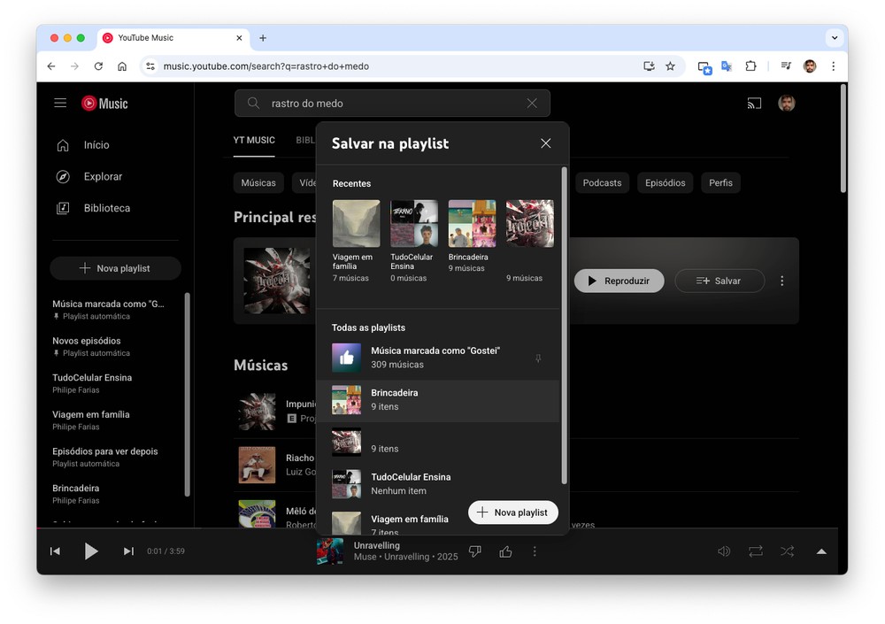Dislike the current song Unravelling
Image resolution: width=885 pixels, height=624 pixels.
[475, 551]
